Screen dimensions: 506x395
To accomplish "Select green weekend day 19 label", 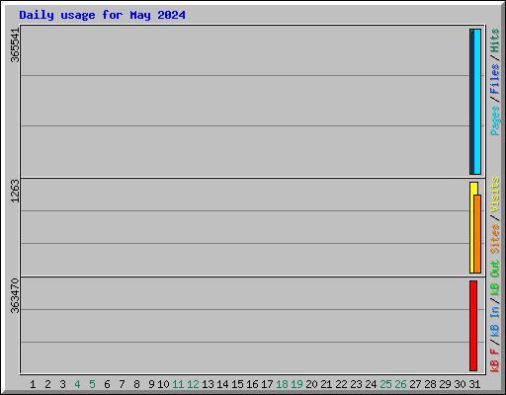I will pos(296,384).
